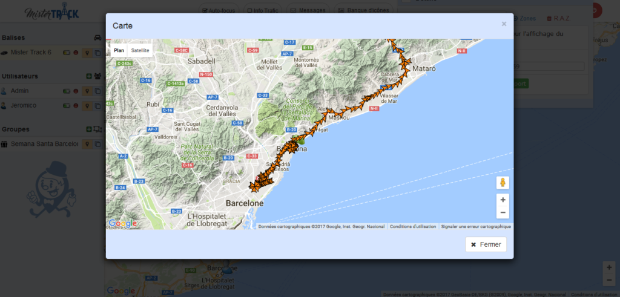
Task: Click the red status dot for Admin
Action: tap(76, 91)
